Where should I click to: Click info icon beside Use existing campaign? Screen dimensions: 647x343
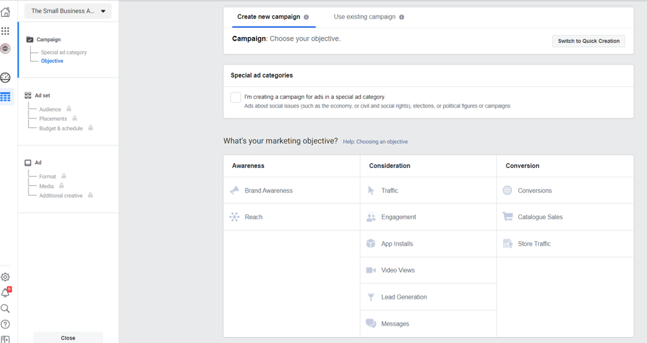point(401,17)
